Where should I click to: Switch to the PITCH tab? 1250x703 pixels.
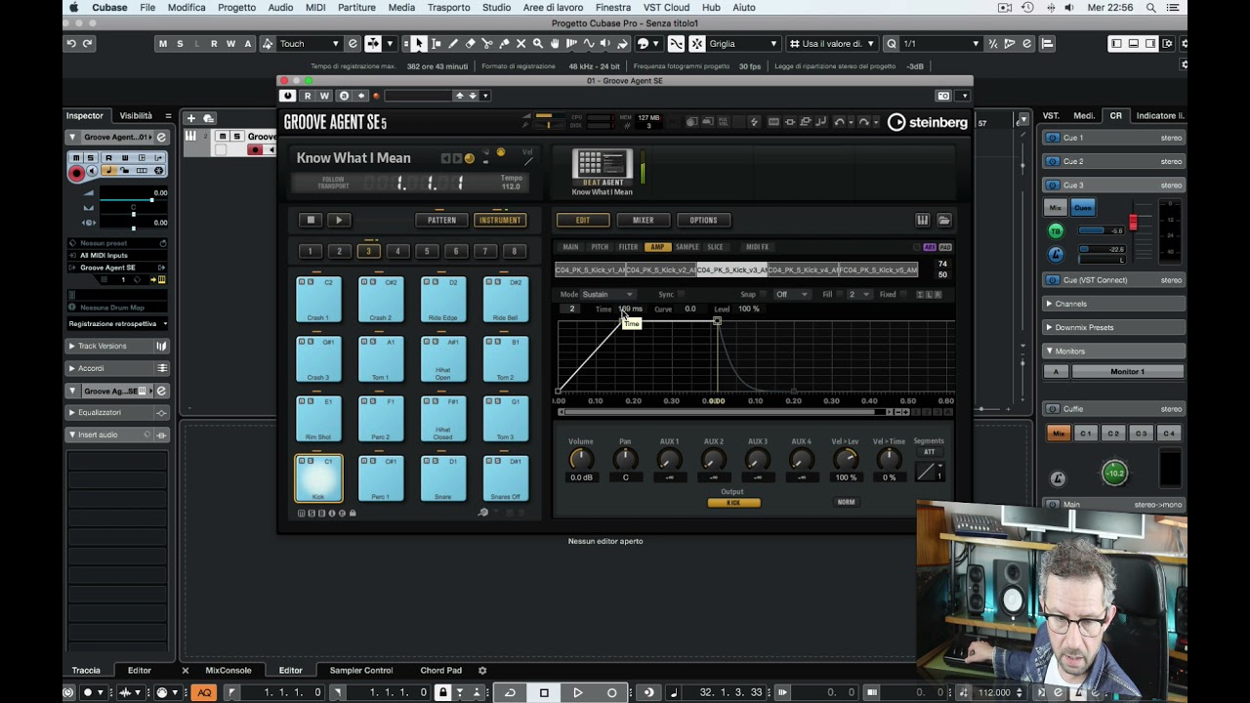click(600, 247)
